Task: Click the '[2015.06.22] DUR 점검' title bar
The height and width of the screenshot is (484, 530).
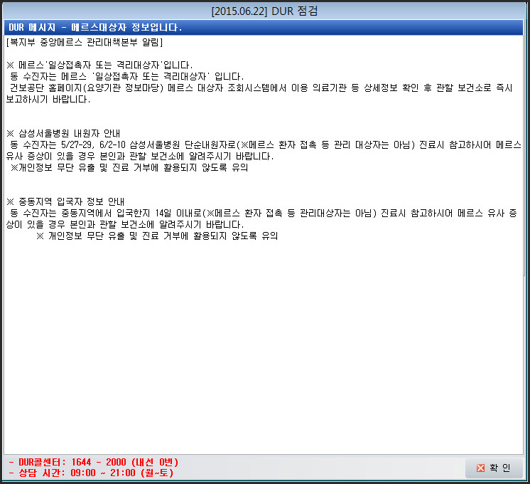Action: (x=264, y=11)
